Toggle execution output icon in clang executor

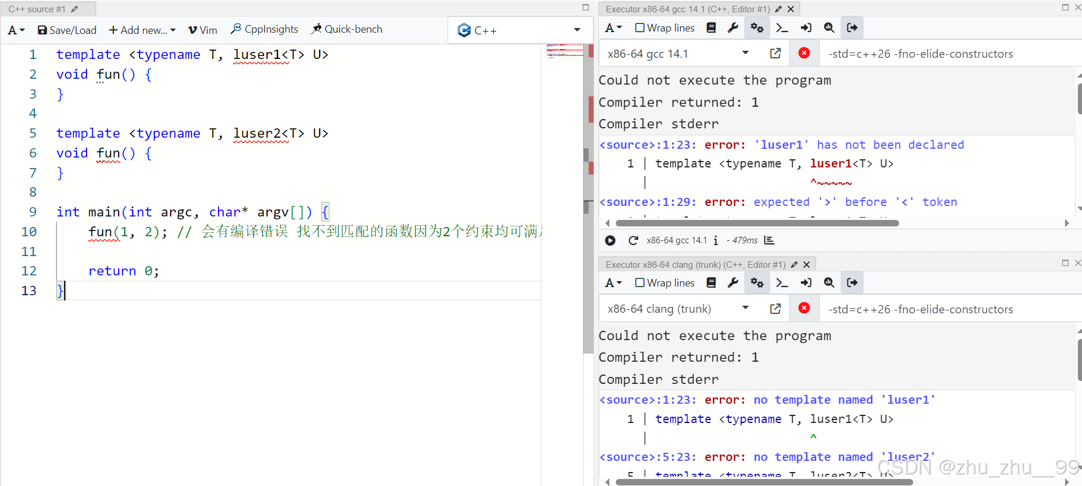coord(852,283)
